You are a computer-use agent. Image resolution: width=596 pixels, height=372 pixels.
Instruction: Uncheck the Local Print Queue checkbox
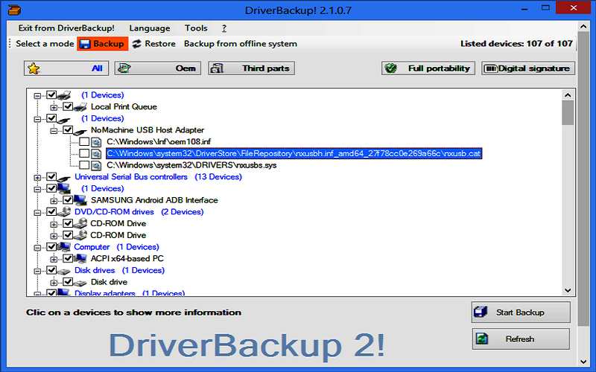point(68,106)
